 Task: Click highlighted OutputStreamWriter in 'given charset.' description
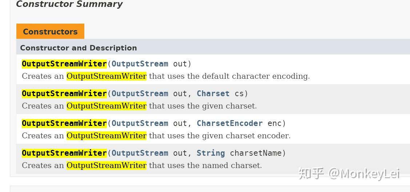coord(106,106)
